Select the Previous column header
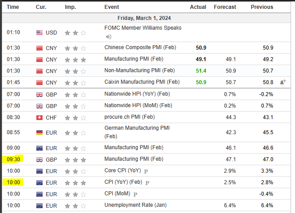Image resolution: width=295 pixels, height=213 pixels. click(262, 7)
